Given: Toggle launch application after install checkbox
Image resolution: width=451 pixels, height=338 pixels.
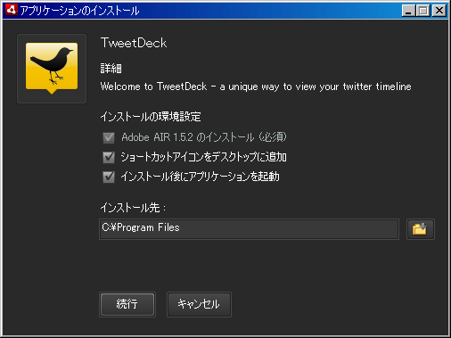Looking at the screenshot, I should coord(109,177).
